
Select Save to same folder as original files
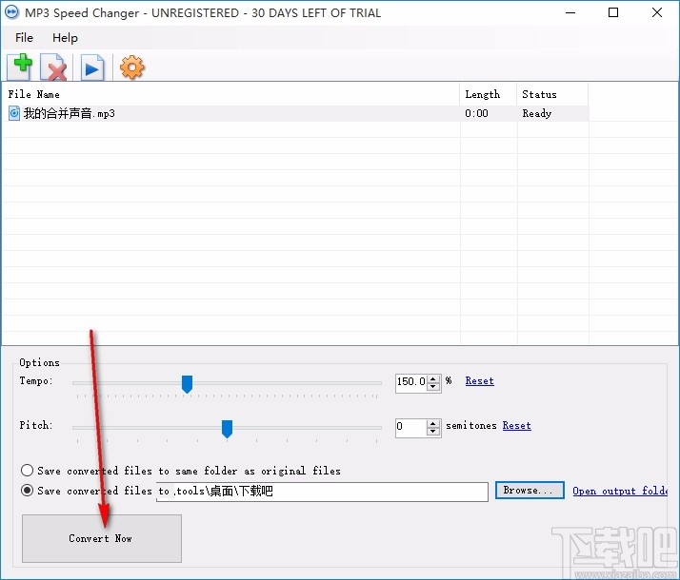click(x=27, y=470)
